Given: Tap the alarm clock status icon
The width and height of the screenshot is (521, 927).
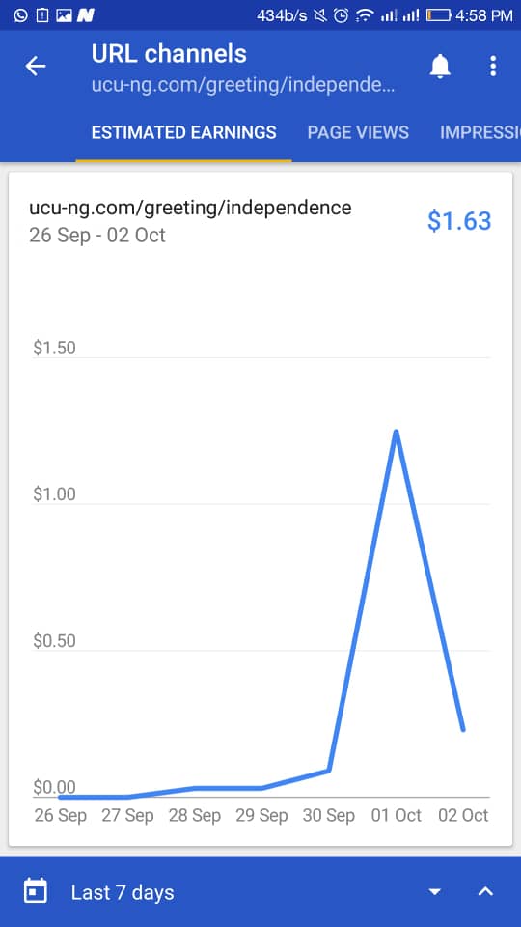Looking at the screenshot, I should pyautogui.click(x=341, y=15).
